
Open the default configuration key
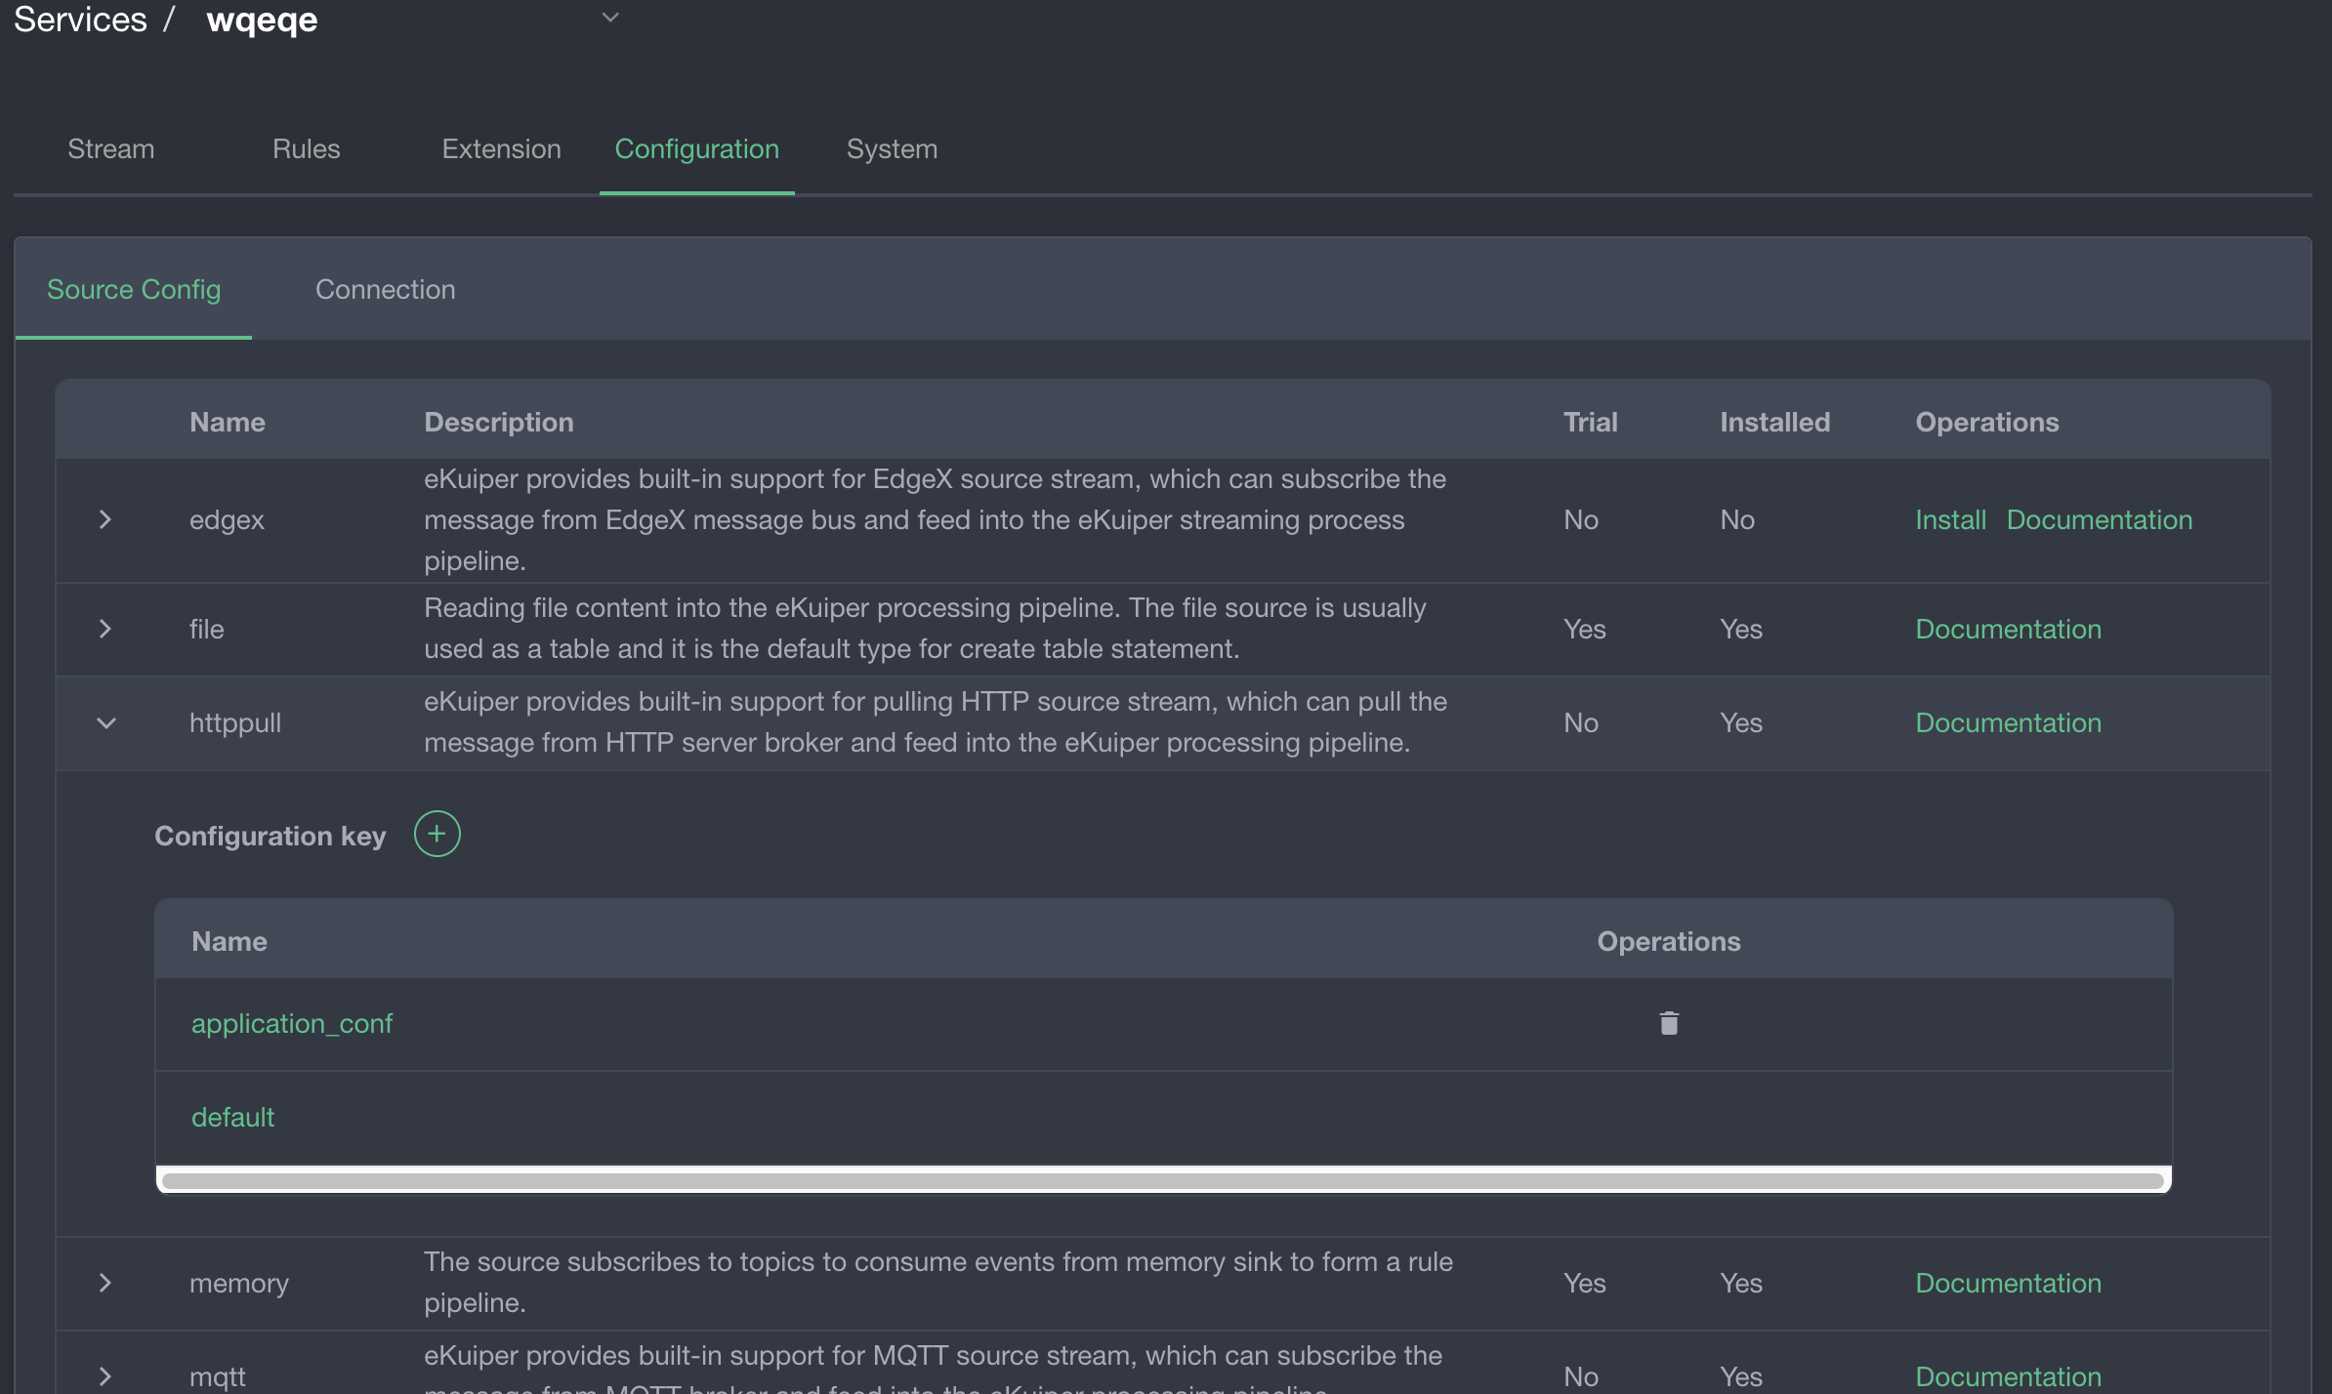pos(232,1117)
